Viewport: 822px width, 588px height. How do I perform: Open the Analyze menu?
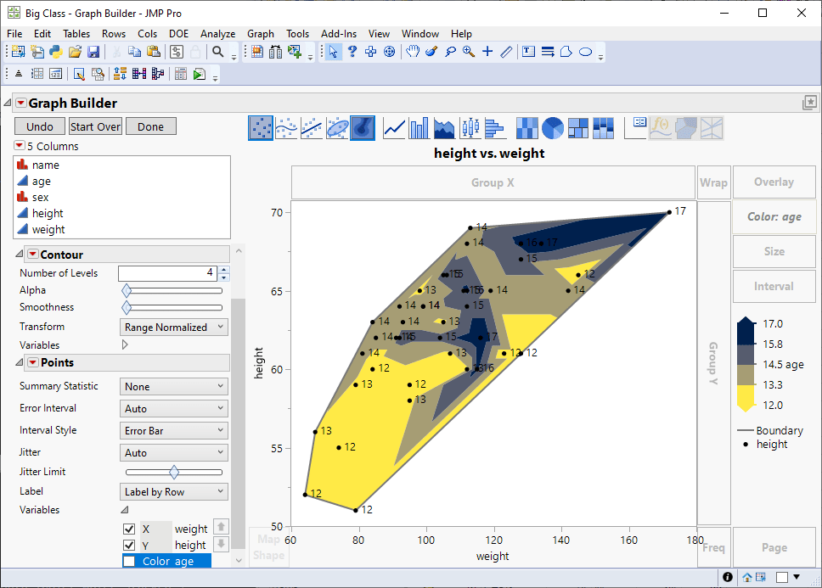pos(217,34)
